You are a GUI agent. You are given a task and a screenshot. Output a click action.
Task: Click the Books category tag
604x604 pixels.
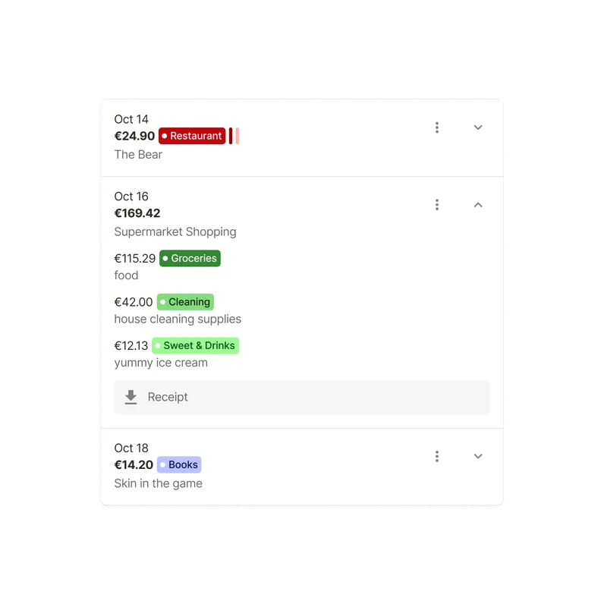pos(179,464)
